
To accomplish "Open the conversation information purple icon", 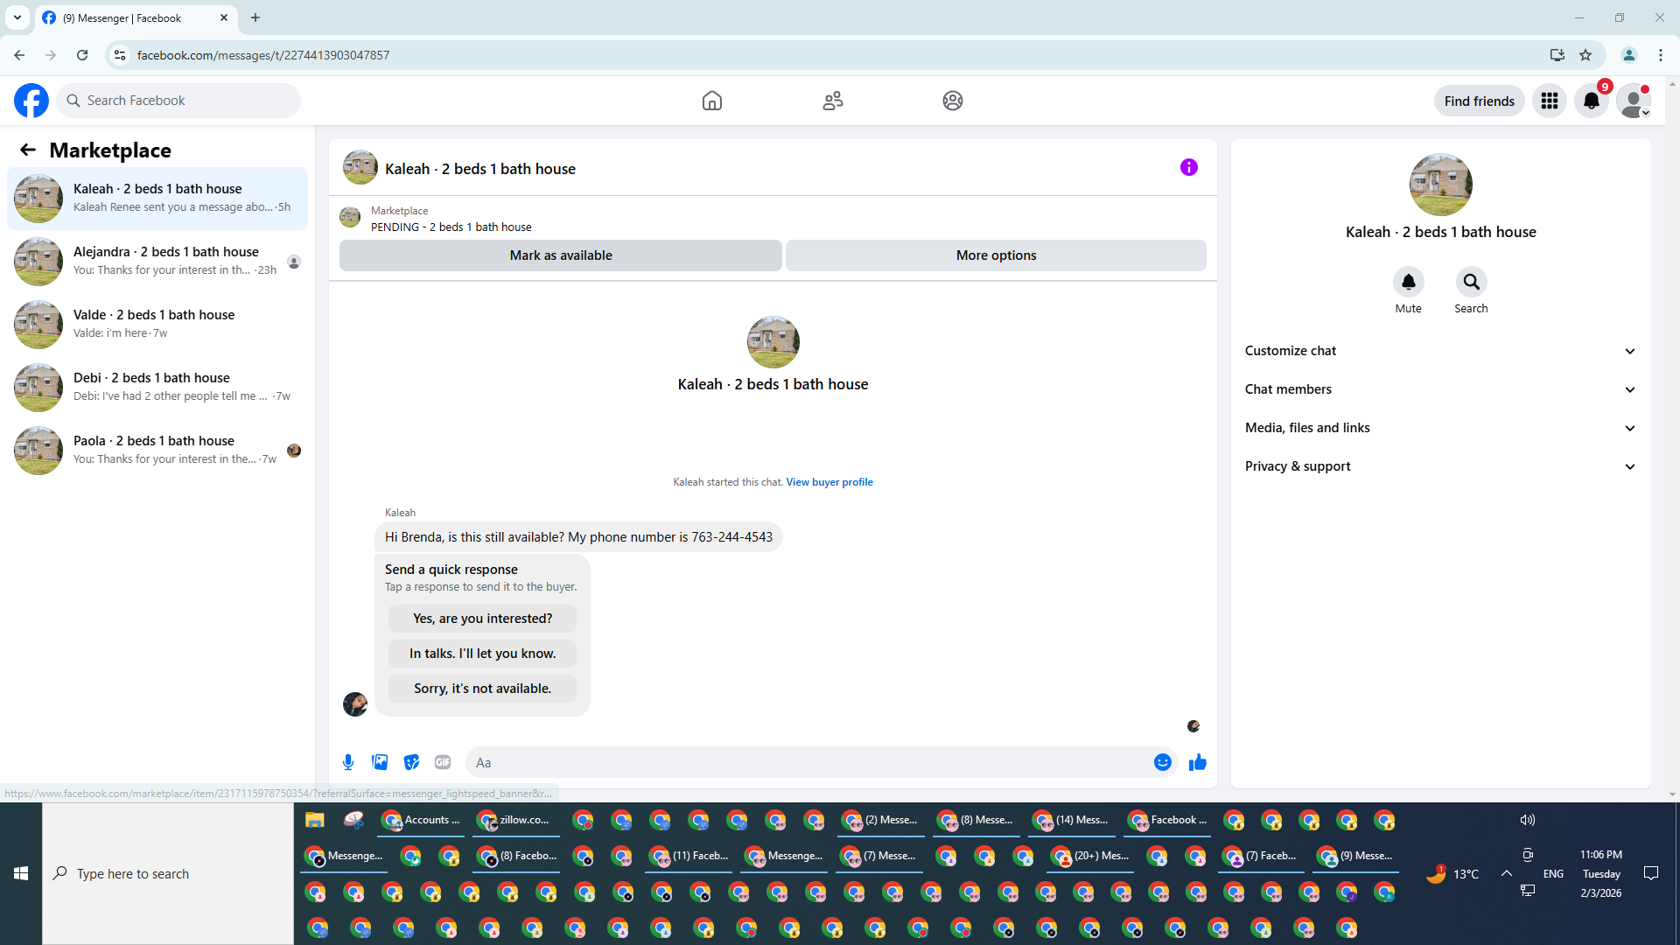I will click(x=1188, y=167).
